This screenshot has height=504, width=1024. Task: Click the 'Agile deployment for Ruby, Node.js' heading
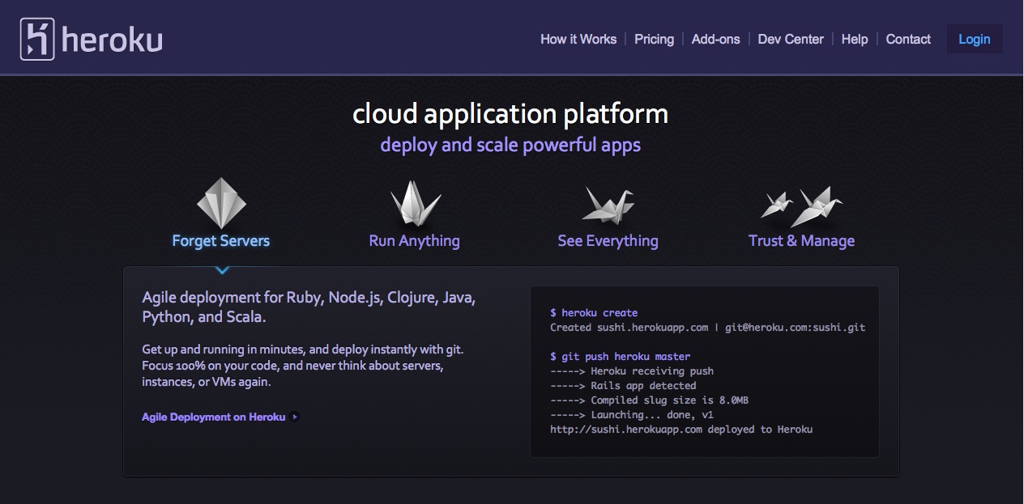point(309,307)
